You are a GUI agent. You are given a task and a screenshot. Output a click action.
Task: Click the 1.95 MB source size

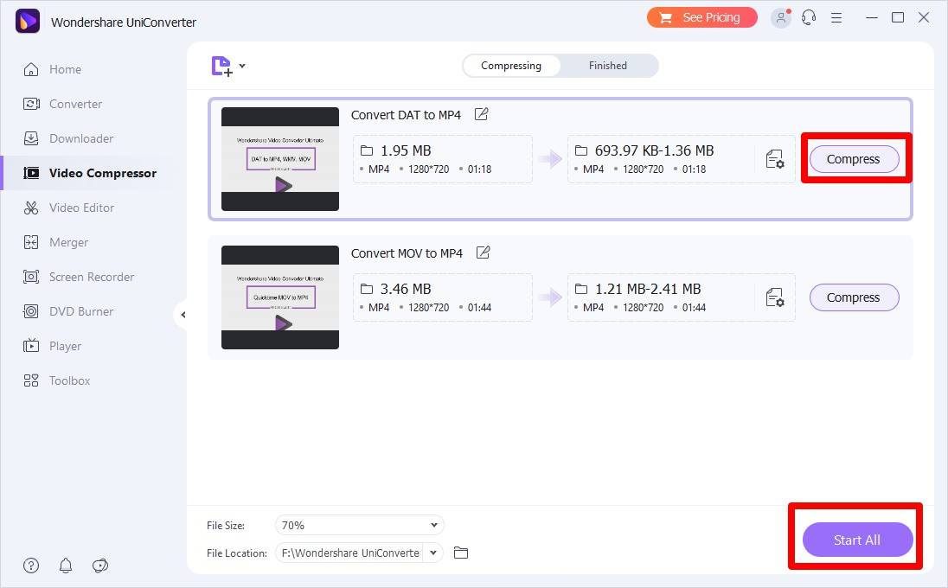click(x=406, y=150)
